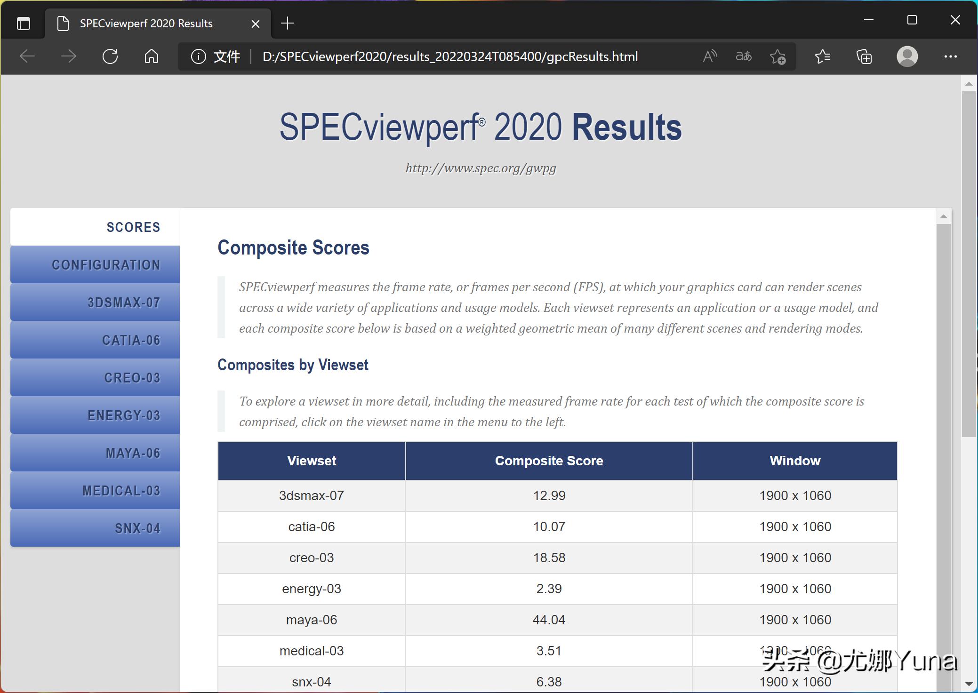Image resolution: width=978 pixels, height=693 pixels.
Task: Click the read aloud icon
Action: pyautogui.click(x=710, y=56)
